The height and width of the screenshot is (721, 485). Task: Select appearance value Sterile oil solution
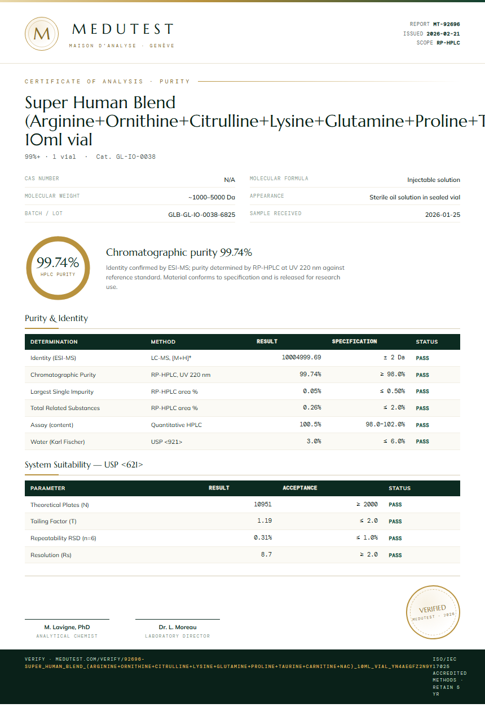coord(415,197)
